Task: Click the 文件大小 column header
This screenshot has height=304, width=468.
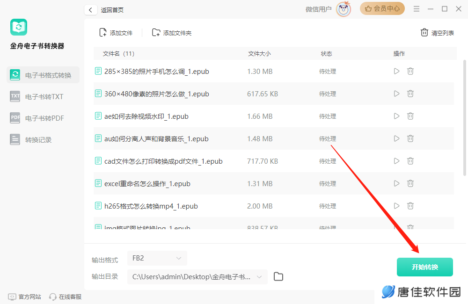Action: click(x=259, y=54)
